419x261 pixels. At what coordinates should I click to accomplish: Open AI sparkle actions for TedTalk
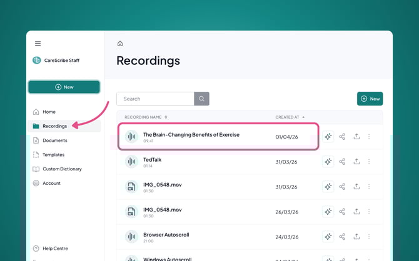[328, 162]
